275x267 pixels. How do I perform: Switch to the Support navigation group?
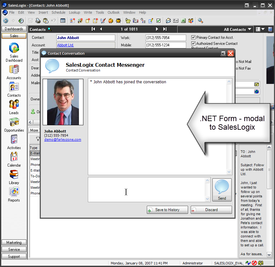click(x=14, y=257)
